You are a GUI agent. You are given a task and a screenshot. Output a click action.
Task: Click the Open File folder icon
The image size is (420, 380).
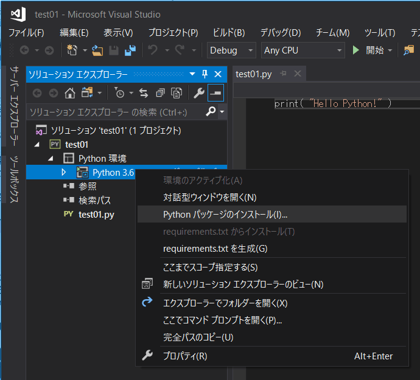point(97,50)
